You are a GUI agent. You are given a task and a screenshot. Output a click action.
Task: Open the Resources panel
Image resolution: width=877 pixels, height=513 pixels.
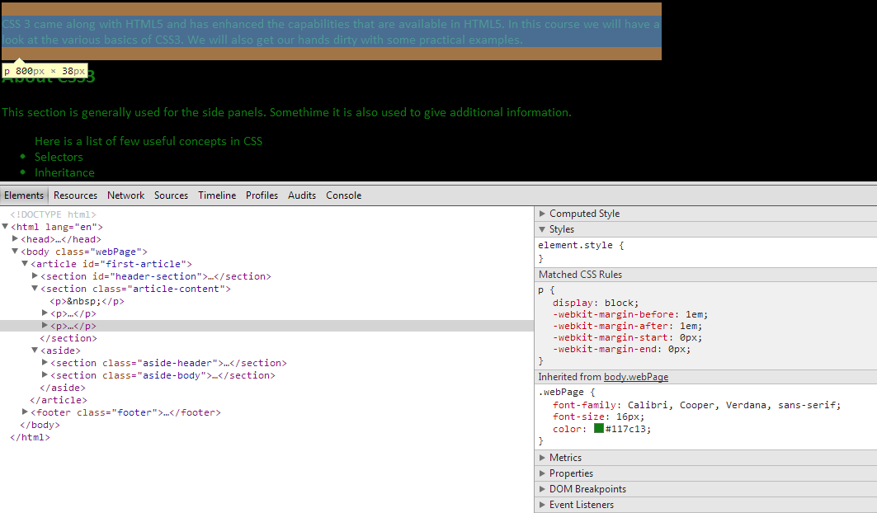click(75, 195)
